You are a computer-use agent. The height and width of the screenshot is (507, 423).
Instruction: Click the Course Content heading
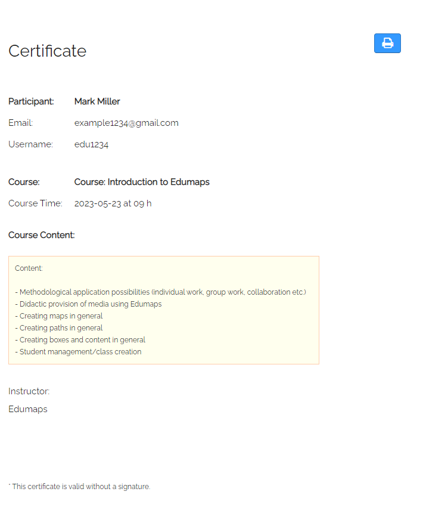click(x=42, y=235)
